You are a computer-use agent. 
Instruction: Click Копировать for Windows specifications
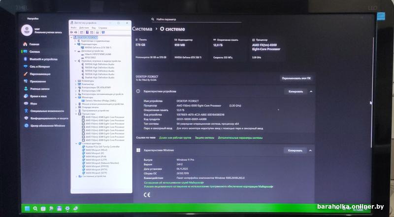[x=295, y=150]
